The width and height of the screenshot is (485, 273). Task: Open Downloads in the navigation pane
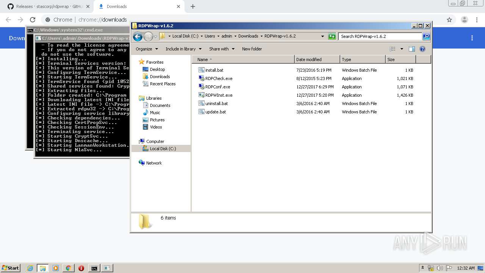pos(160,77)
